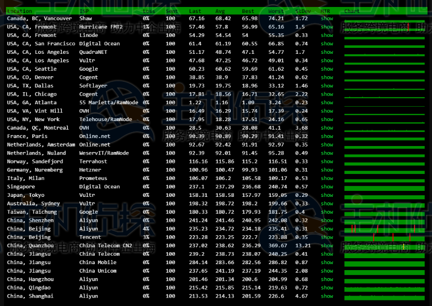Open show link for Quanzhou China Telecom CN2
This screenshot has height=306, width=432.
[x=327, y=246]
